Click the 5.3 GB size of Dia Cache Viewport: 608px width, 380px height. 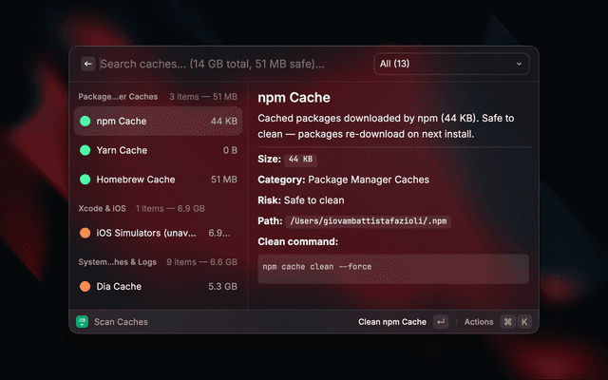pyautogui.click(x=222, y=286)
